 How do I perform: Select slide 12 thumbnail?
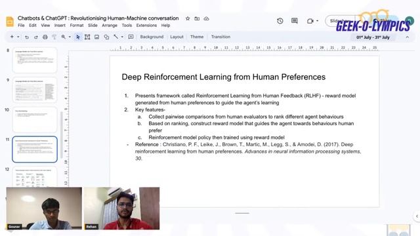tap(35, 176)
